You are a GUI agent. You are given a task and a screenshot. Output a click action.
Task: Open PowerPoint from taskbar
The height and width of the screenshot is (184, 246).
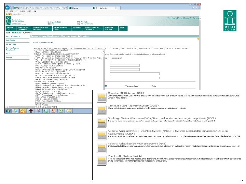point(53,111)
